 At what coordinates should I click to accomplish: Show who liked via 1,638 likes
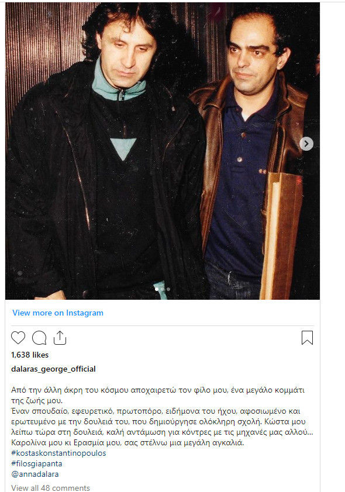coord(30,355)
